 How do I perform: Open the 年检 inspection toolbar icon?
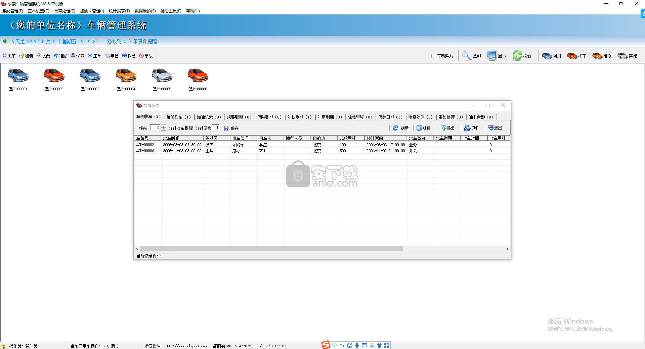112,56
